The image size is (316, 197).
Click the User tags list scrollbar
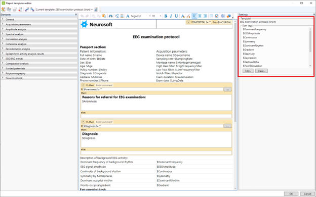tap(310, 47)
